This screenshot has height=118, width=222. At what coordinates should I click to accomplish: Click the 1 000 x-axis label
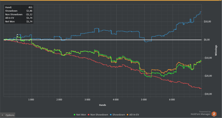[31, 100]
